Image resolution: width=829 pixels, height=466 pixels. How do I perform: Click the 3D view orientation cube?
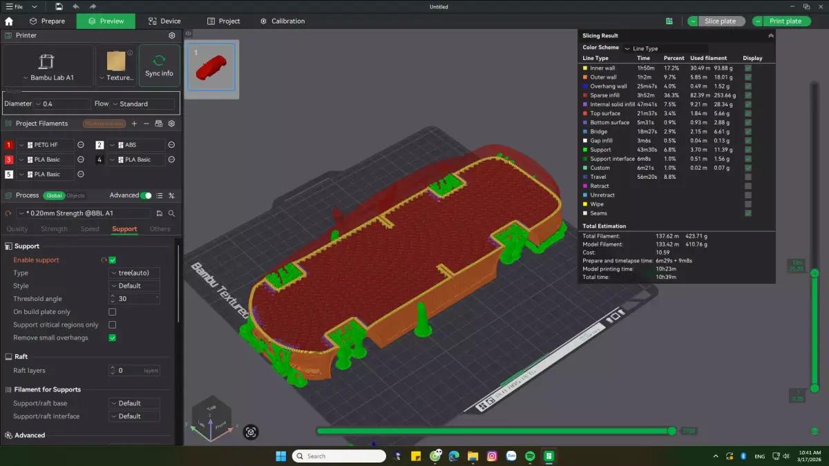pyautogui.click(x=212, y=418)
